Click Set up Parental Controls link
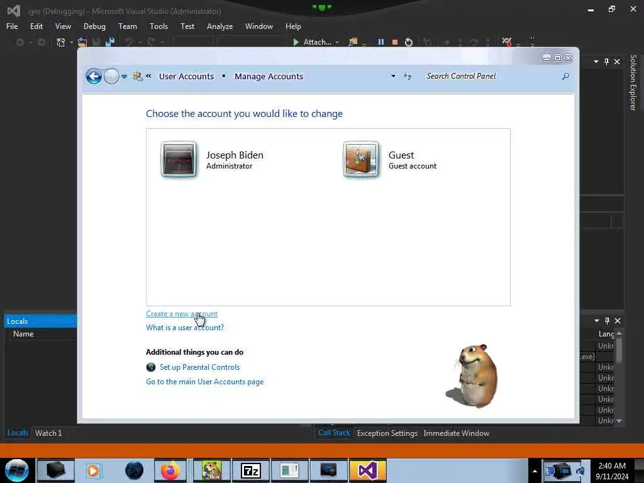 click(199, 367)
